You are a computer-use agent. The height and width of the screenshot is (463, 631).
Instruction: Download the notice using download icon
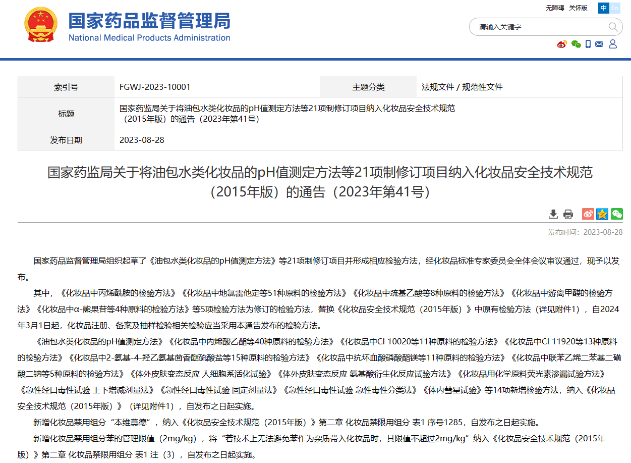[x=553, y=214]
